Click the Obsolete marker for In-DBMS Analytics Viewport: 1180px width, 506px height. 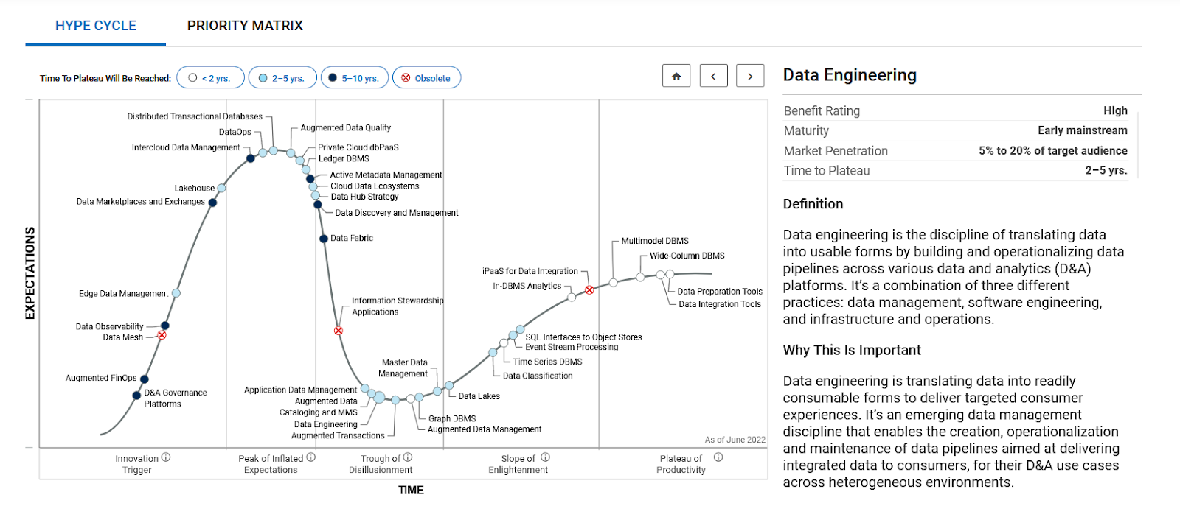[x=589, y=290]
